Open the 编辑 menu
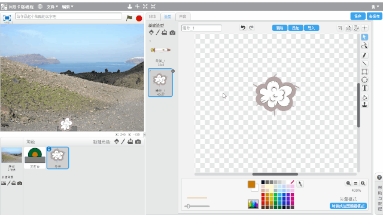383x215 pixels. 68,7
